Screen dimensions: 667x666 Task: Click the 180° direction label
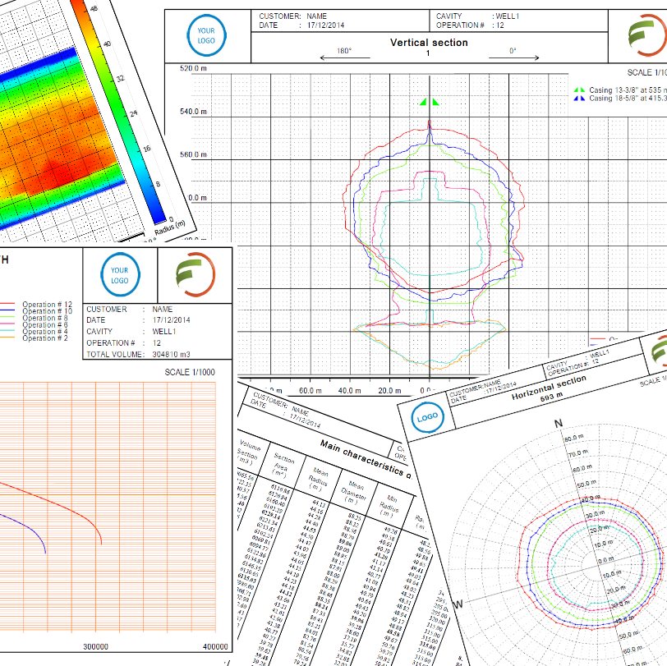pos(344,51)
